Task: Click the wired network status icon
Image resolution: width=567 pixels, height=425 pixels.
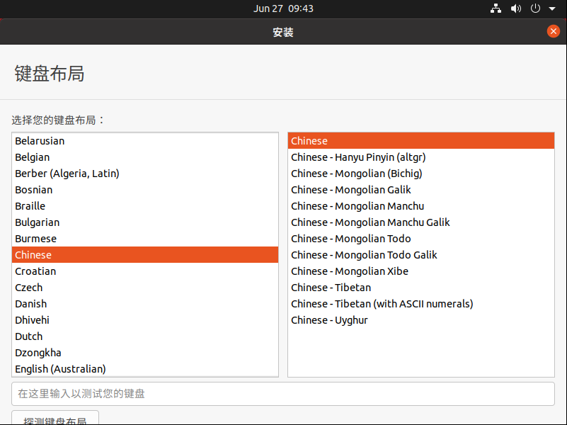Action: click(x=496, y=8)
